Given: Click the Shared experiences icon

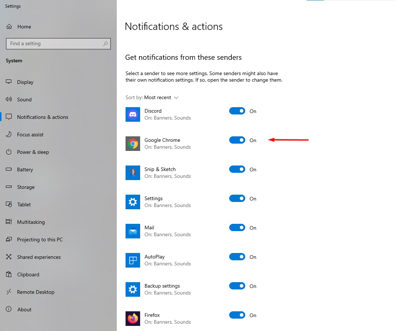Looking at the screenshot, I should click(9, 257).
